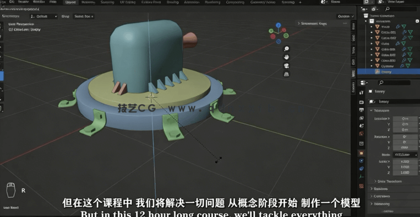Click the green mesh data icon on Cylinder row
The width and height of the screenshot is (420, 217).
click(408, 66)
